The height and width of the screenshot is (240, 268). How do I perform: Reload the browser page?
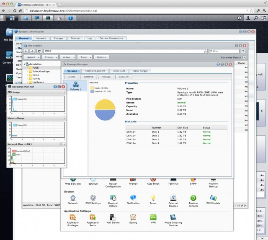pos(15,10)
